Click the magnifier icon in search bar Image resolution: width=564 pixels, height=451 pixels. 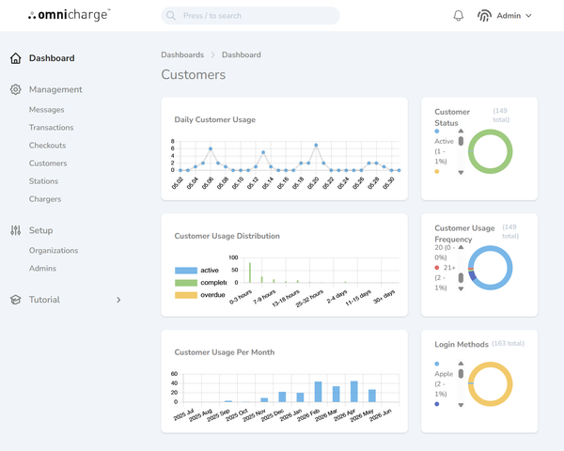click(171, 16)
